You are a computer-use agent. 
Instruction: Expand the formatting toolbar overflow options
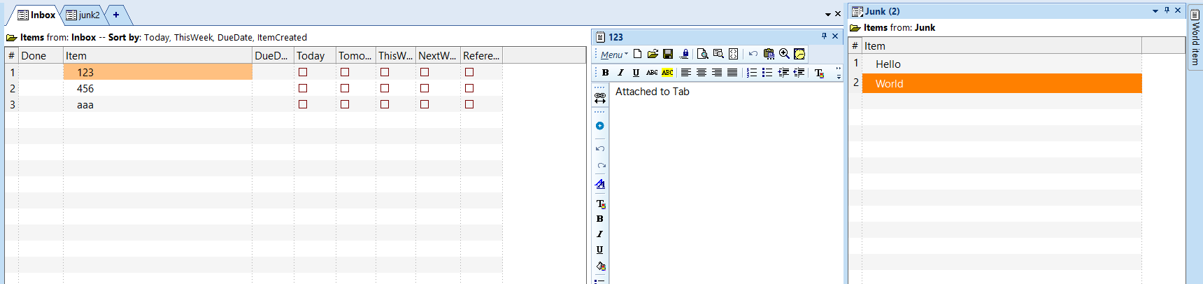(839, 73)
